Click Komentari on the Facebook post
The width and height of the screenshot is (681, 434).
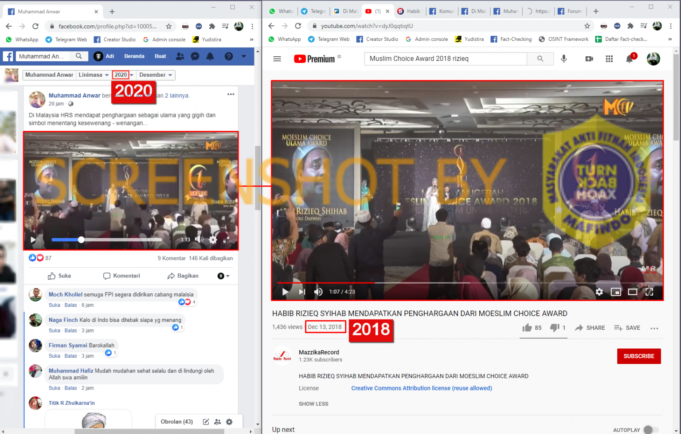(x=121, y=276)
